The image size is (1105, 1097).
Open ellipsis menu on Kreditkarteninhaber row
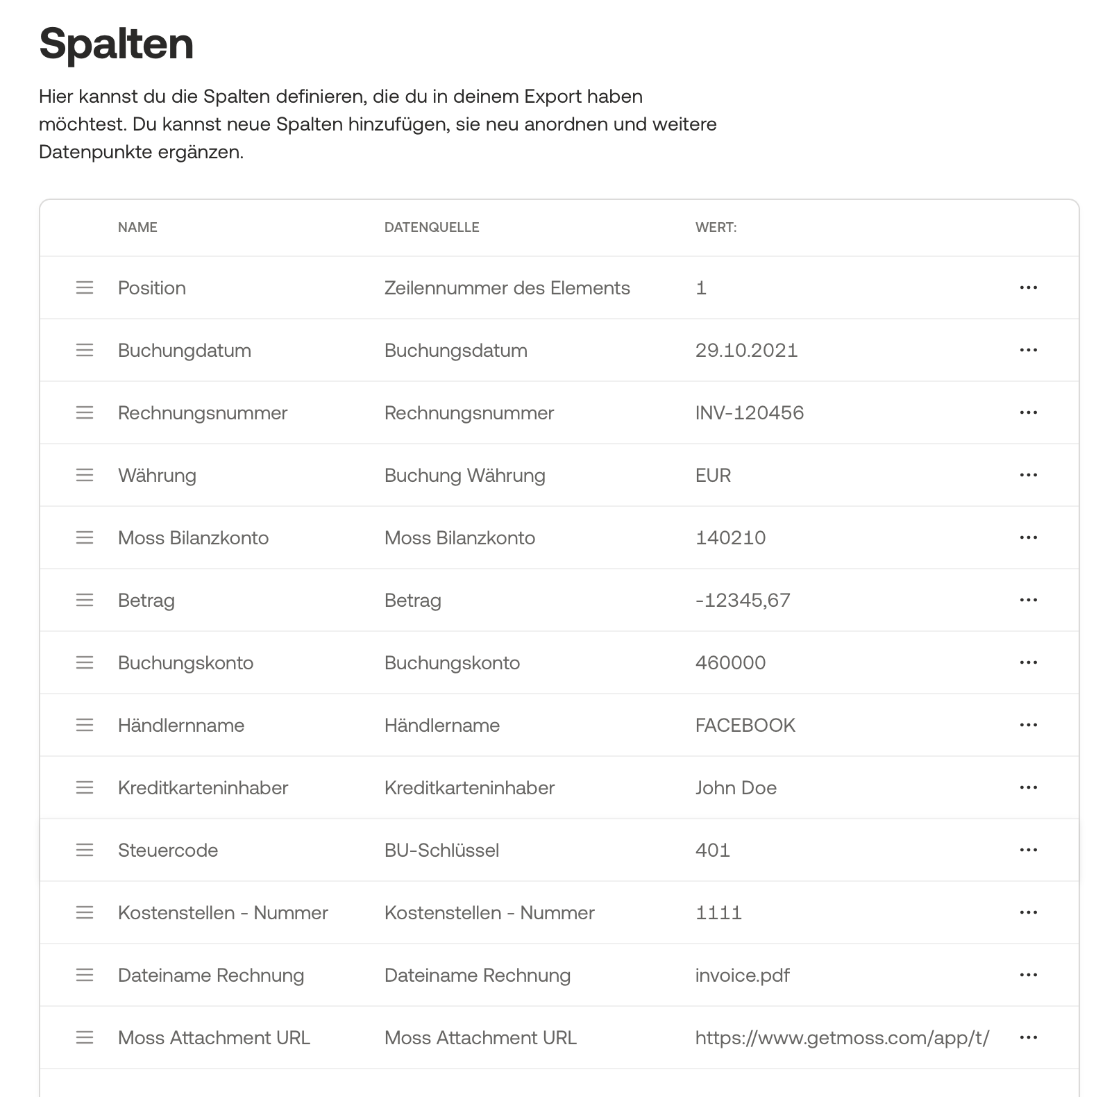pyautogui.click(x=1029, y=787)
